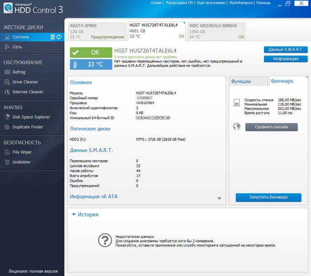Open Ещё программы menu
This screenshot has height=276, width=311.
pos(211,3)
